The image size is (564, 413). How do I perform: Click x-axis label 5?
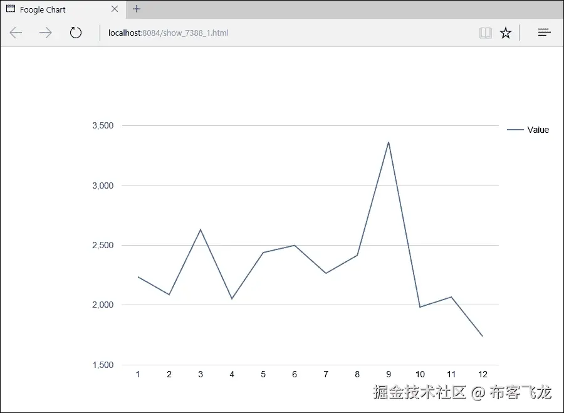(x=263, y=375)
